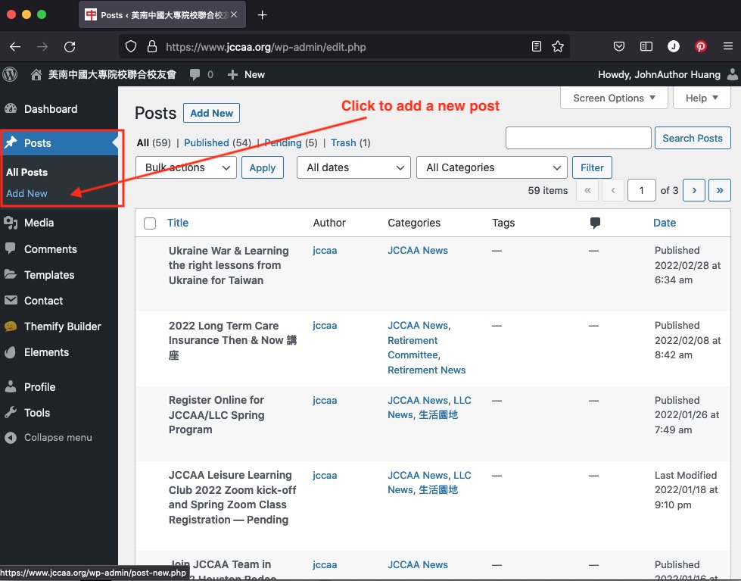Open the All Categories dropdown

[x=491, y=167]
